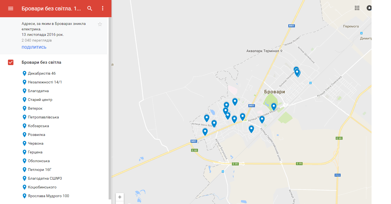Select the map pin near Бровари park
Viewport: 391px width, 204px height.
(x=274, y=106)
